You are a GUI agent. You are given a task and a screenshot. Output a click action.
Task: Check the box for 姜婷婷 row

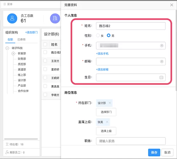[45, 69]
